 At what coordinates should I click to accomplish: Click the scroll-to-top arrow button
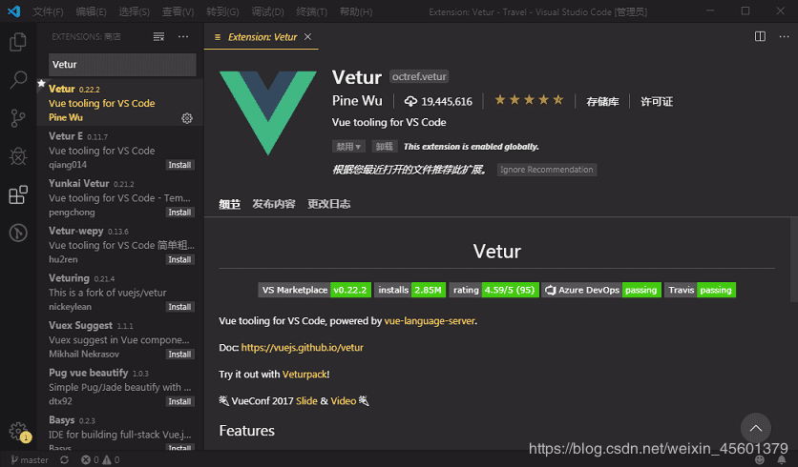click(x=755, y=428)
